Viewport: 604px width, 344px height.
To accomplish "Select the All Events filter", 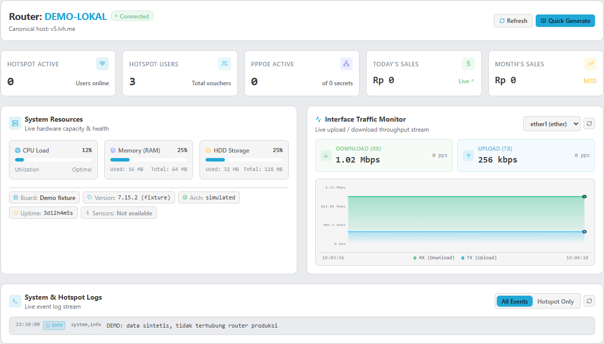I will [x=515, y=302].
